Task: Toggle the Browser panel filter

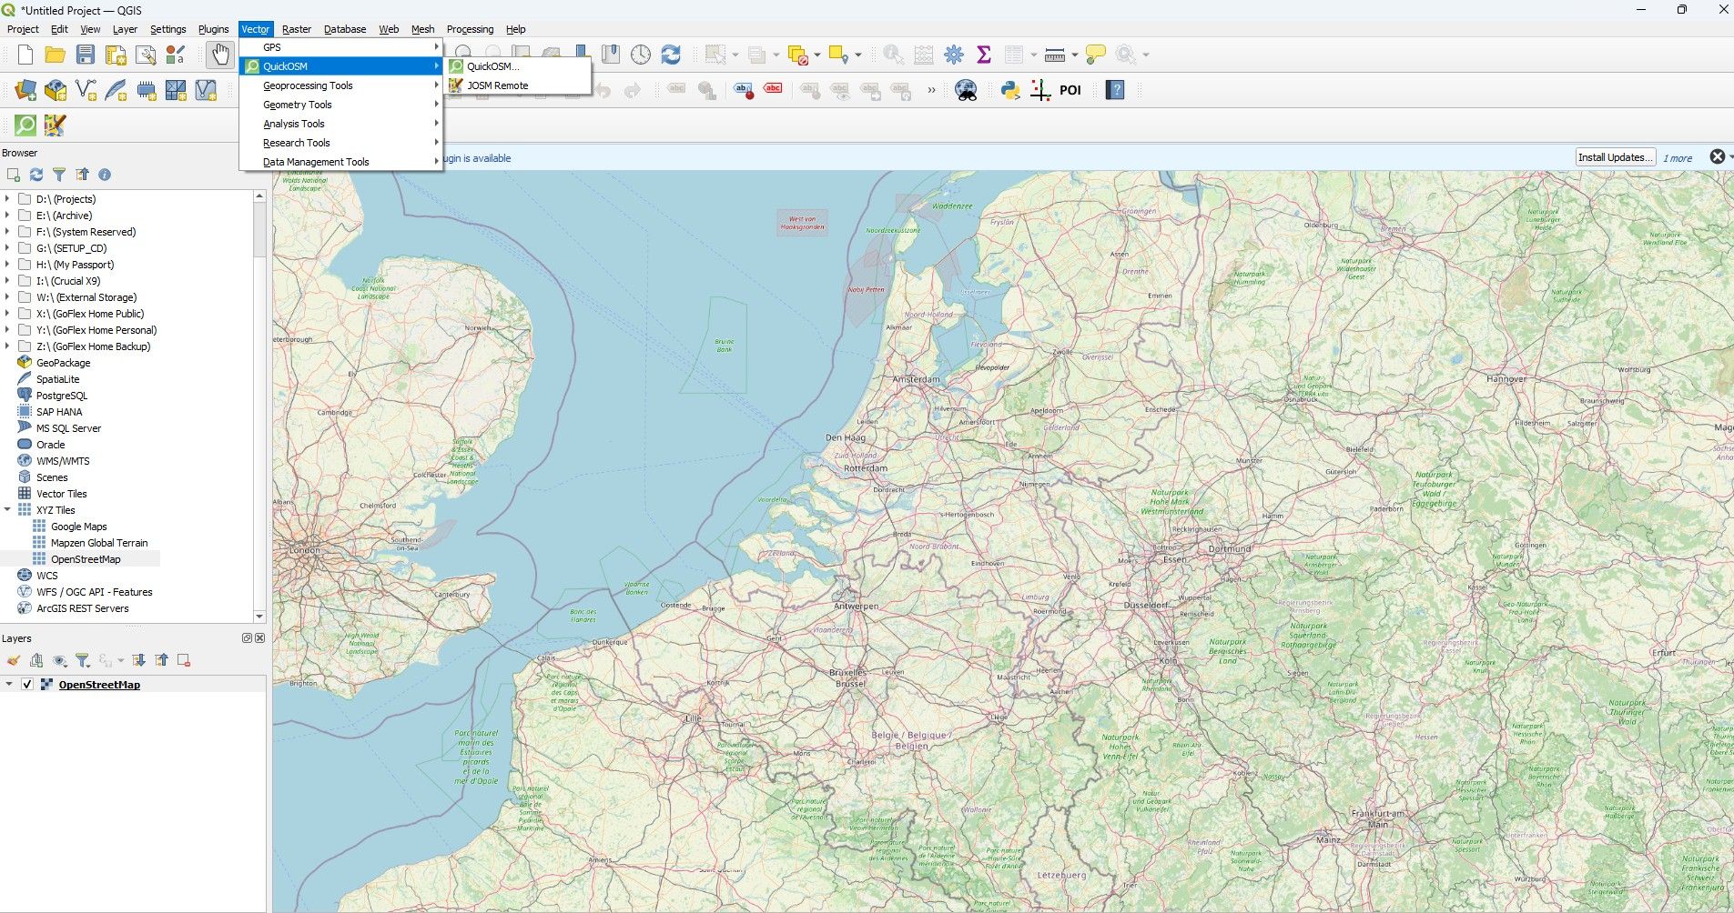Action: click(60, 174)
